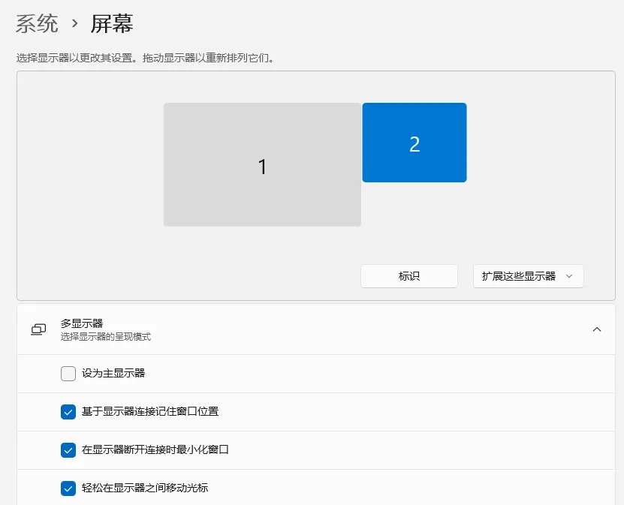Uncheck 基于显示器连接记住窗口位置
This screenshot has width=624, height=505.
point(68,411)
